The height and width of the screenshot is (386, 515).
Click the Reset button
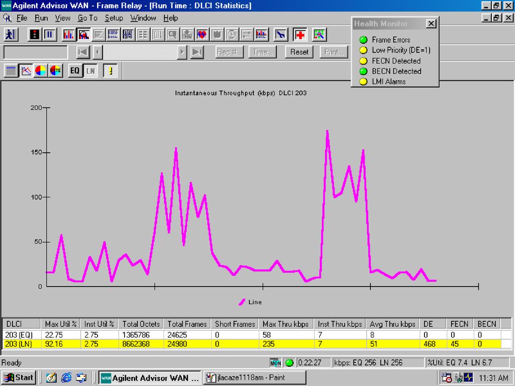click(299, 52)
